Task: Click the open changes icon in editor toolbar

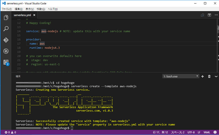Action: pyautogui.click(x=202, y=15)
